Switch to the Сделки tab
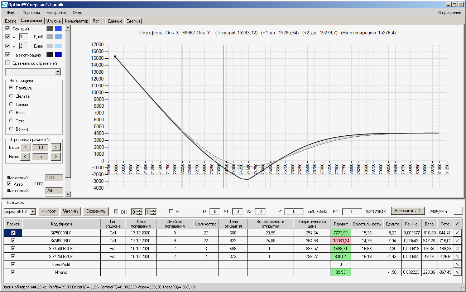Viewport: 466px width, 292px height. click(133, 21)
